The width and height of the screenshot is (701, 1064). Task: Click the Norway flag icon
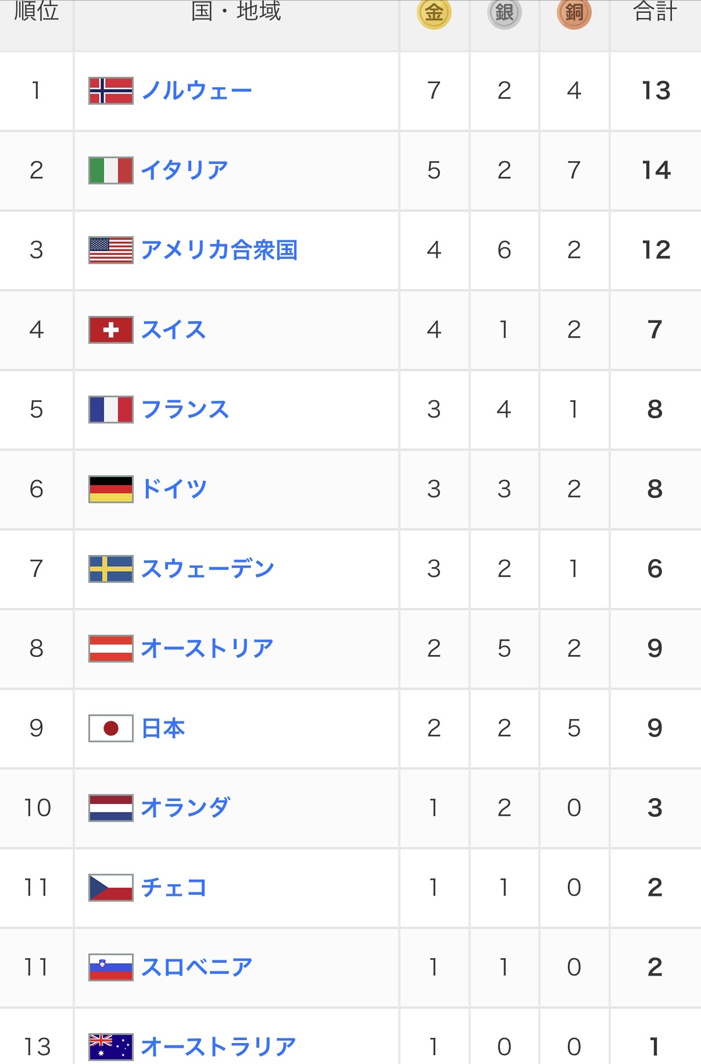point(110,91)
